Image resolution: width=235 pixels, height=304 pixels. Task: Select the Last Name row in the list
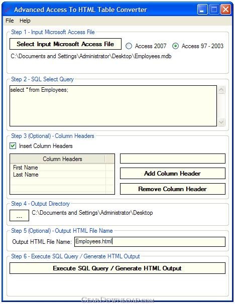[58, 175]
